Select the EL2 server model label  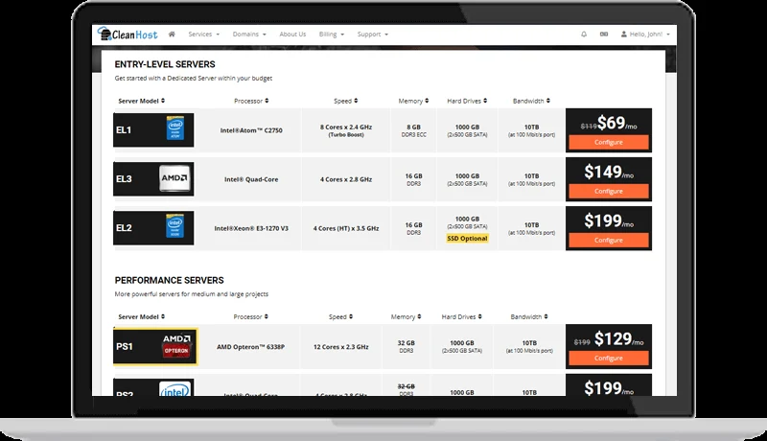click(124, 228)
